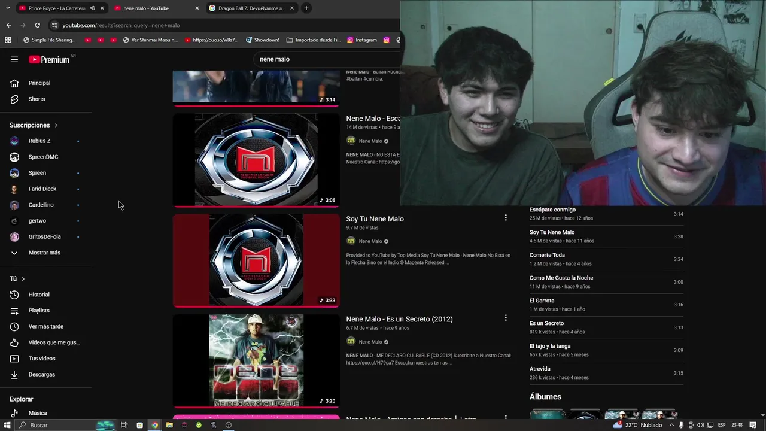
Task: Open the Soy Tu Nene Malo video title
Action: coord(375,219)
